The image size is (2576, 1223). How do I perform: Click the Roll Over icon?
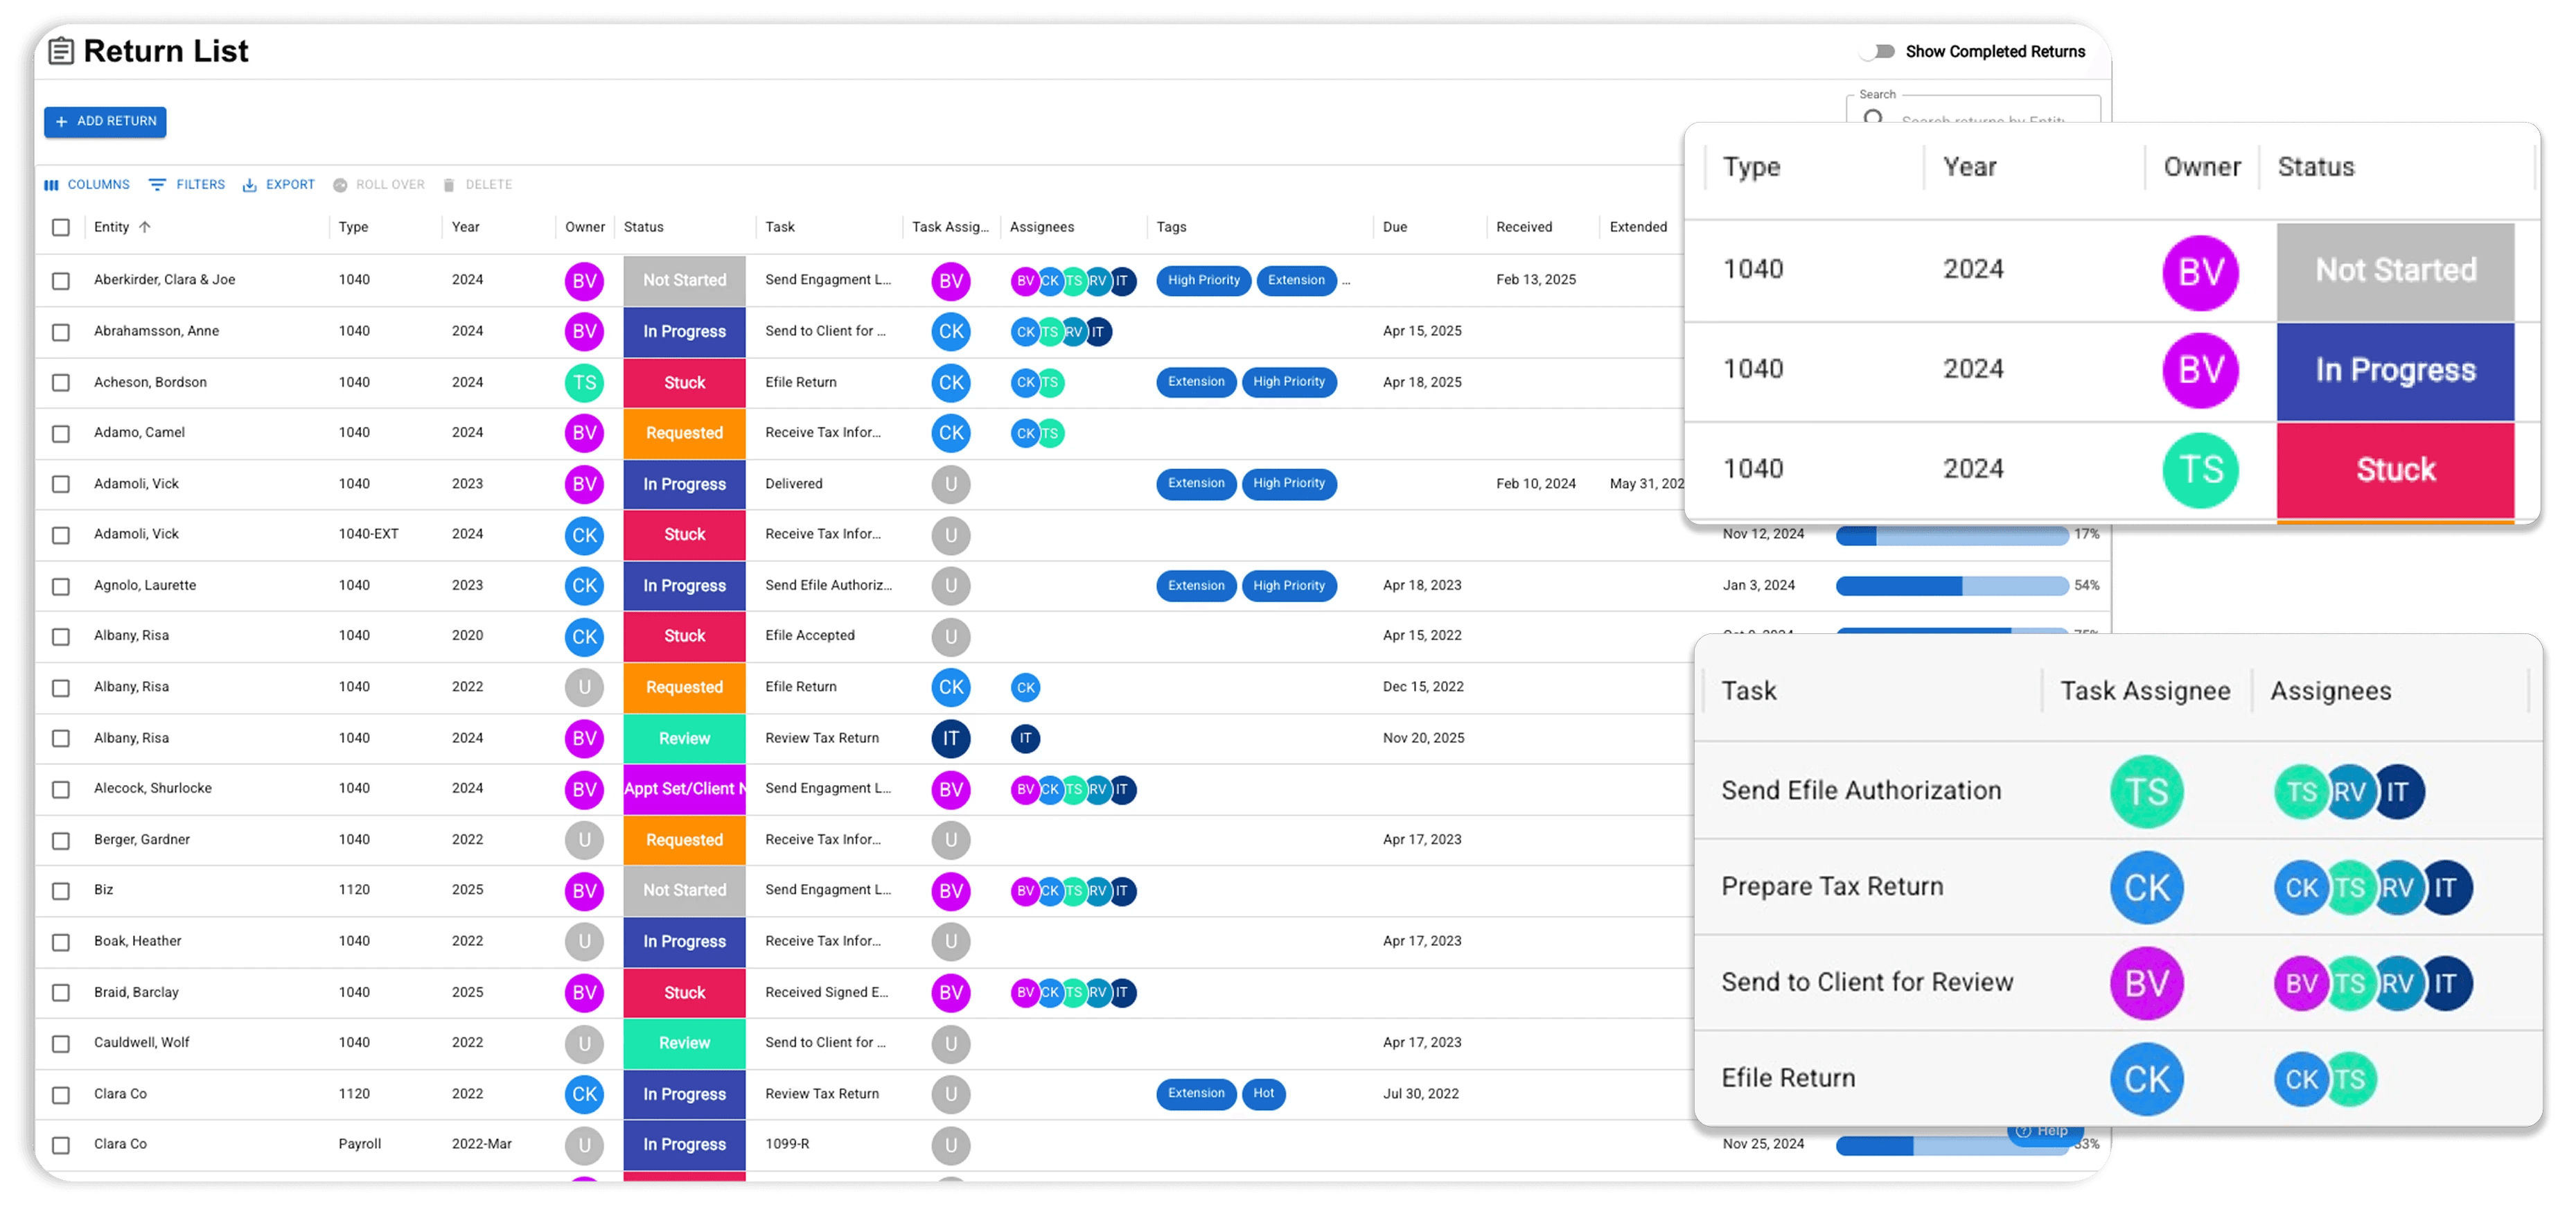click(341, 184)
